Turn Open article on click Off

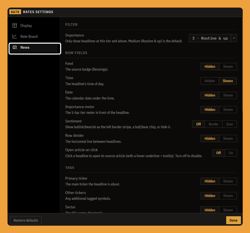pos(219,153)
